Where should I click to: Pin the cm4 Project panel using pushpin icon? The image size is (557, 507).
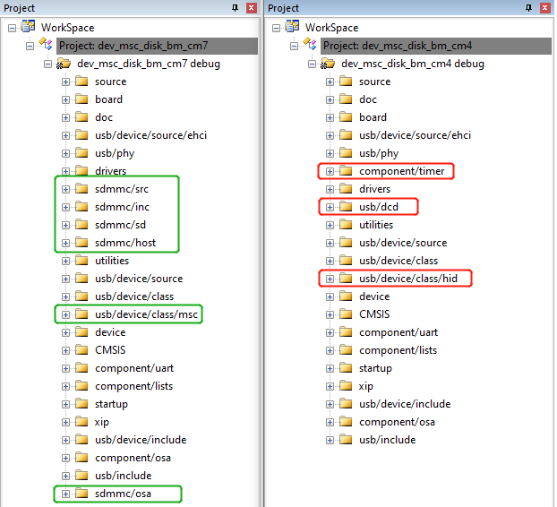[529, 8]
